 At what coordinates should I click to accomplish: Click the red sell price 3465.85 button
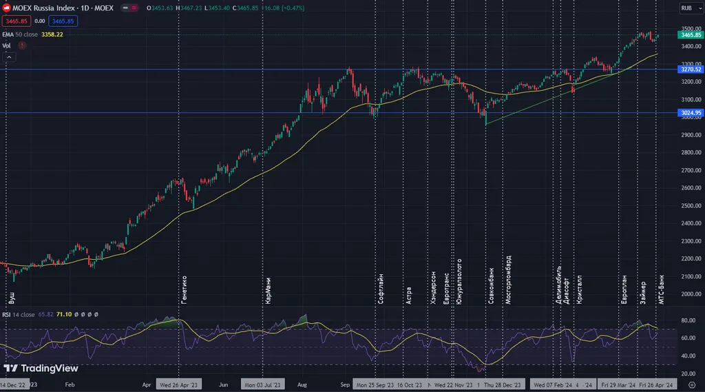[x=17, y=21]
